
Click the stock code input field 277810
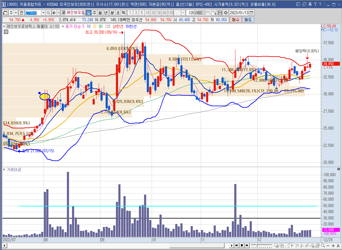(33, 13)
